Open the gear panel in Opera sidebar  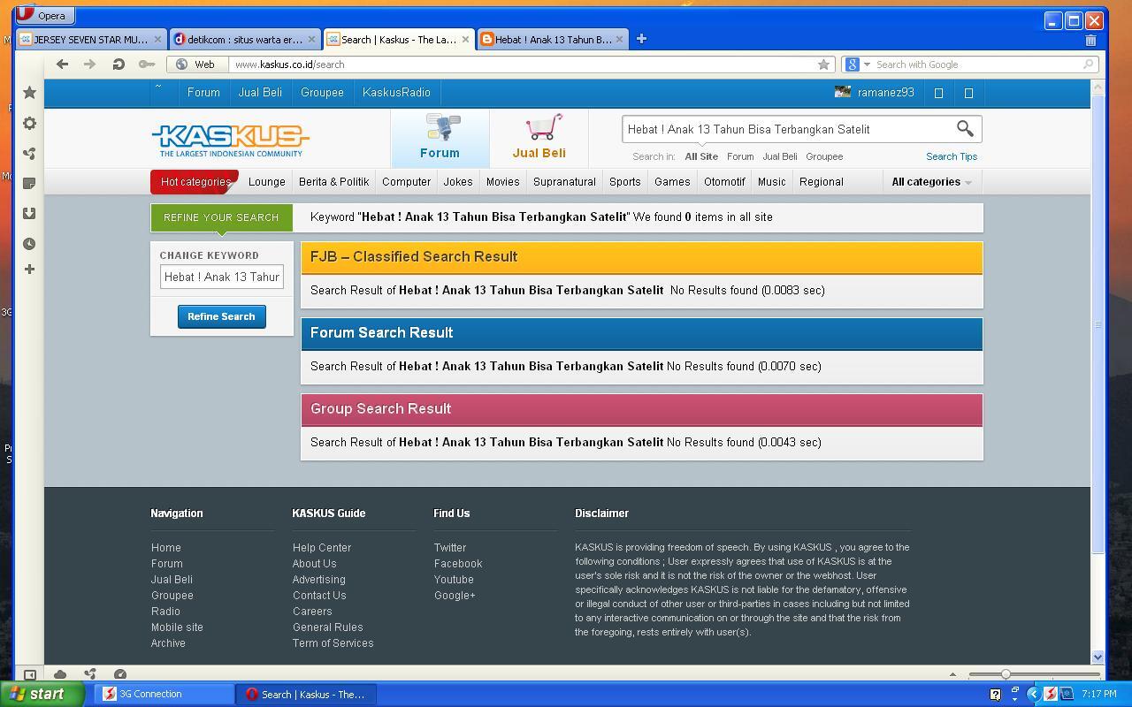coord(29,123)
